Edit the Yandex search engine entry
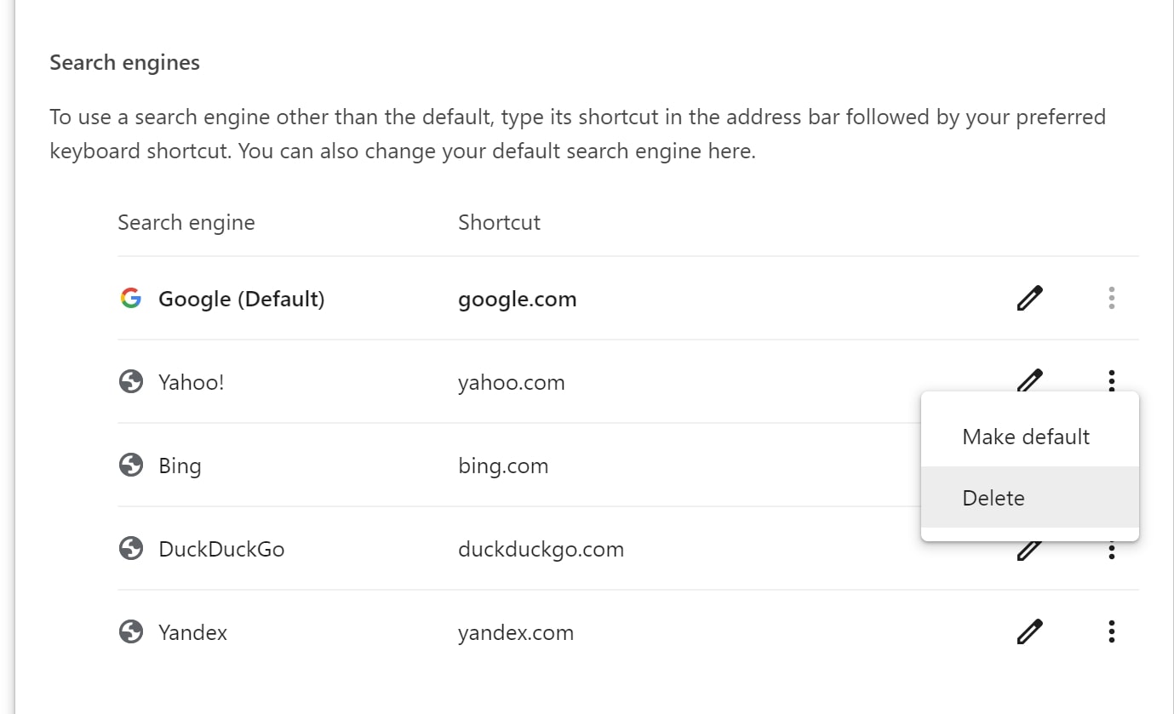Viewport: 1174px width, 714px height. 1029,631
